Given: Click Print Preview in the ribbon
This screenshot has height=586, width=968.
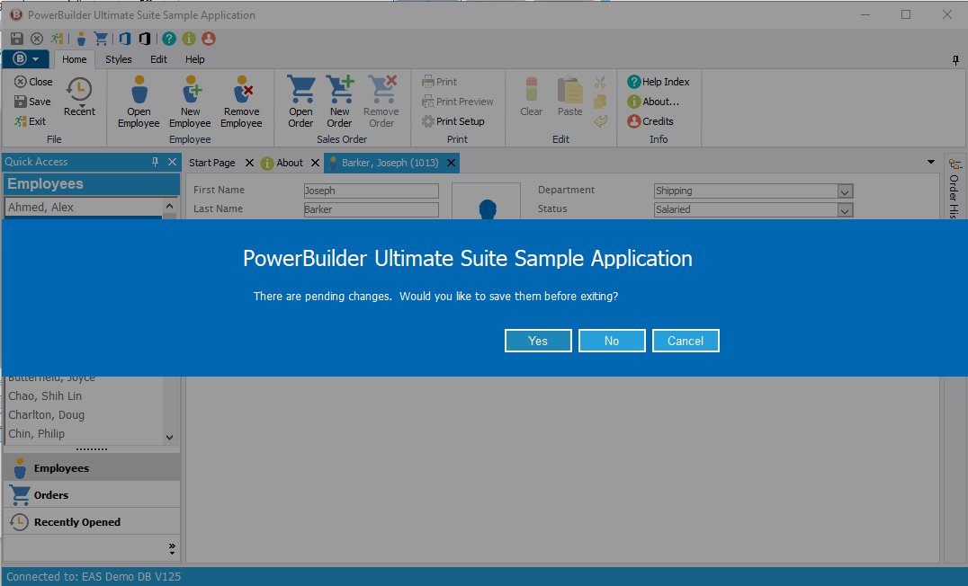Looking at the screenshot, I should [457, 102].
